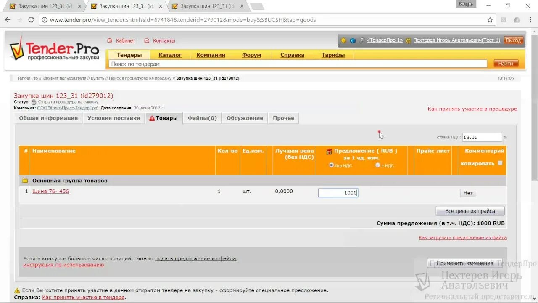The width and height of the screenshot is (538, 303).
Task: Open Как принять участие в процедуре link
Action: [472, 109]
